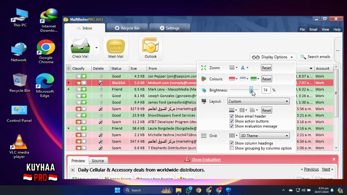The height and width of the screenshot is (195, 347).
Task: Click the star column header icon
Action: point(68,69)
